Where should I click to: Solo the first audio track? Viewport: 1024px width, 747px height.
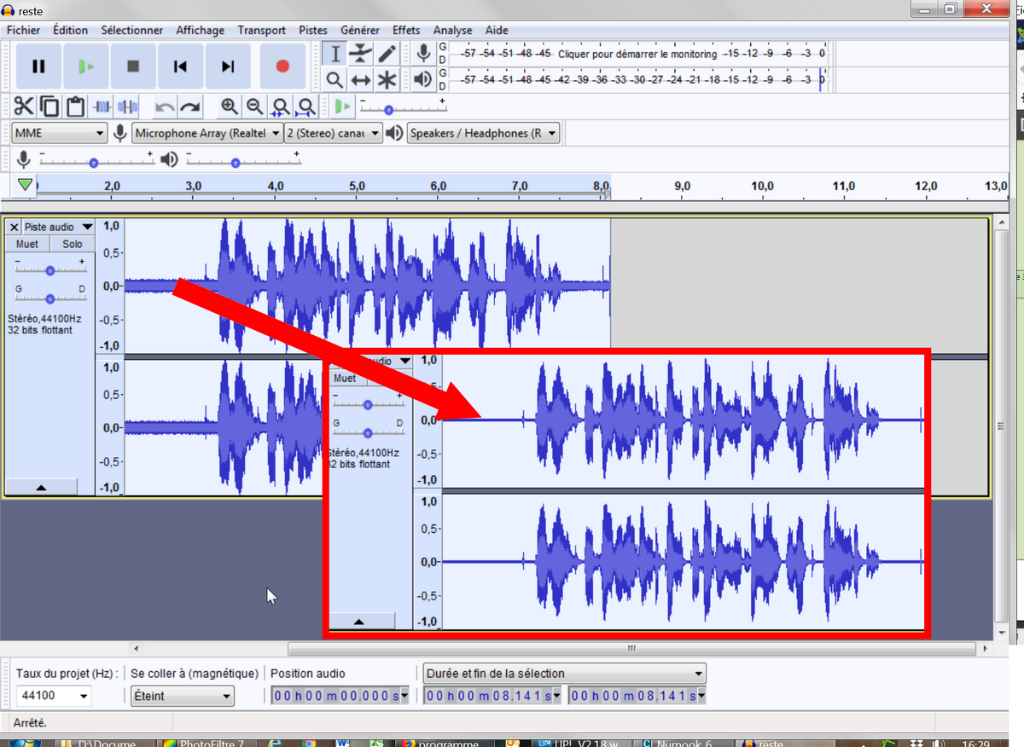(72, 243)
